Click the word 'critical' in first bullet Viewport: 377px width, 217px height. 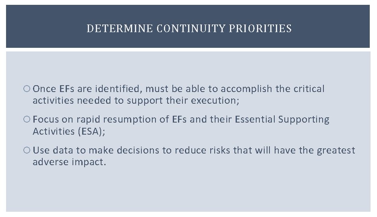[309, 89]
